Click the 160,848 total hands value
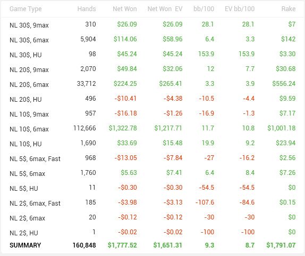Image resolution: width=305 pixels, height=256 pixels. click(x=84, y=245)
